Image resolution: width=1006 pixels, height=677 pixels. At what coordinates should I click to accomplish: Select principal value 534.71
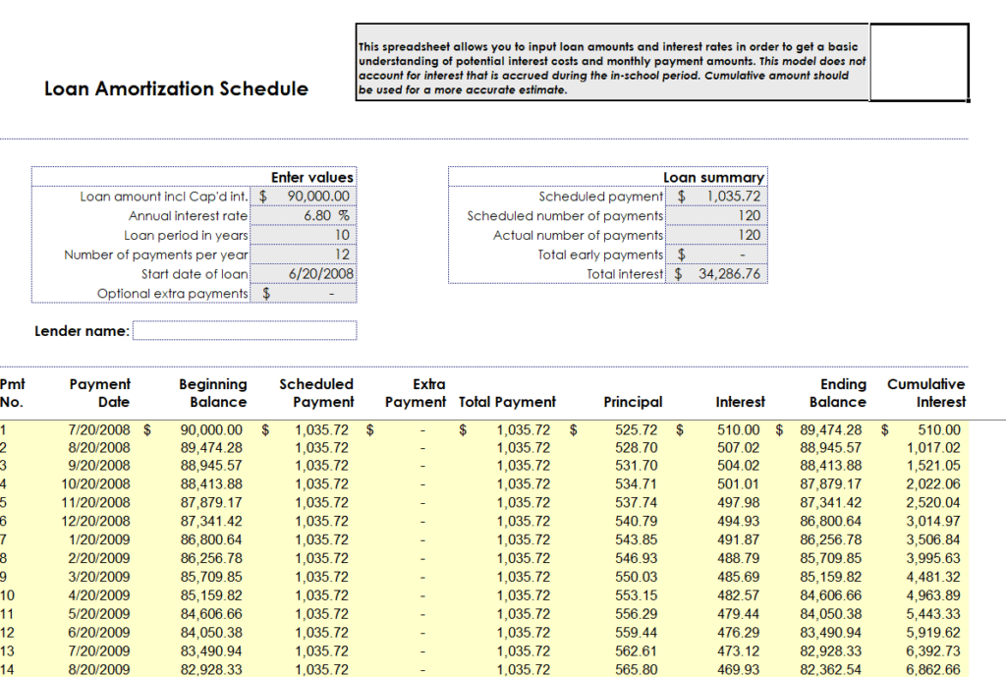(x=636, y=483)
